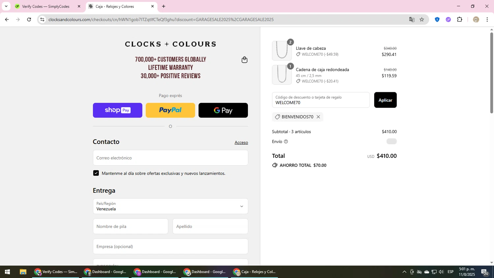Open a new browser tab
The height and width of the screenshot is (278, 494).
(164, 6)
